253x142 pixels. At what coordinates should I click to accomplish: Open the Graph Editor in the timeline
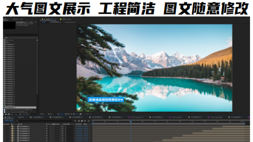click(89, 121)
